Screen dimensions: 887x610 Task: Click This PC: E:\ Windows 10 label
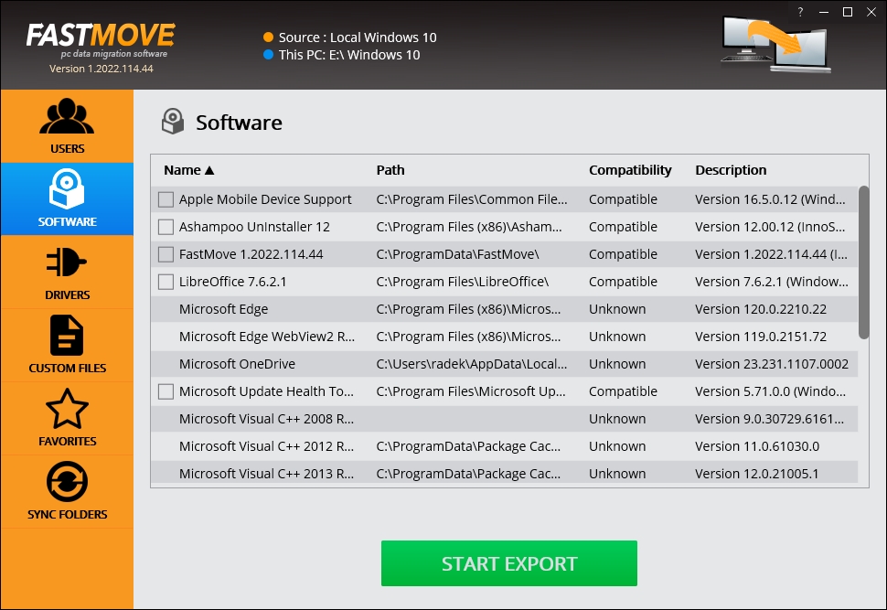[349, 55]
